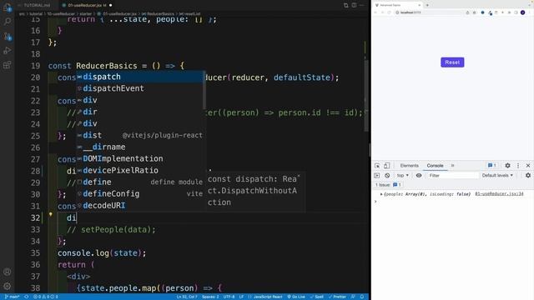Screen dimensions: 534x300
Task: Click the purple Reset button
Action: tap(452, 62)
